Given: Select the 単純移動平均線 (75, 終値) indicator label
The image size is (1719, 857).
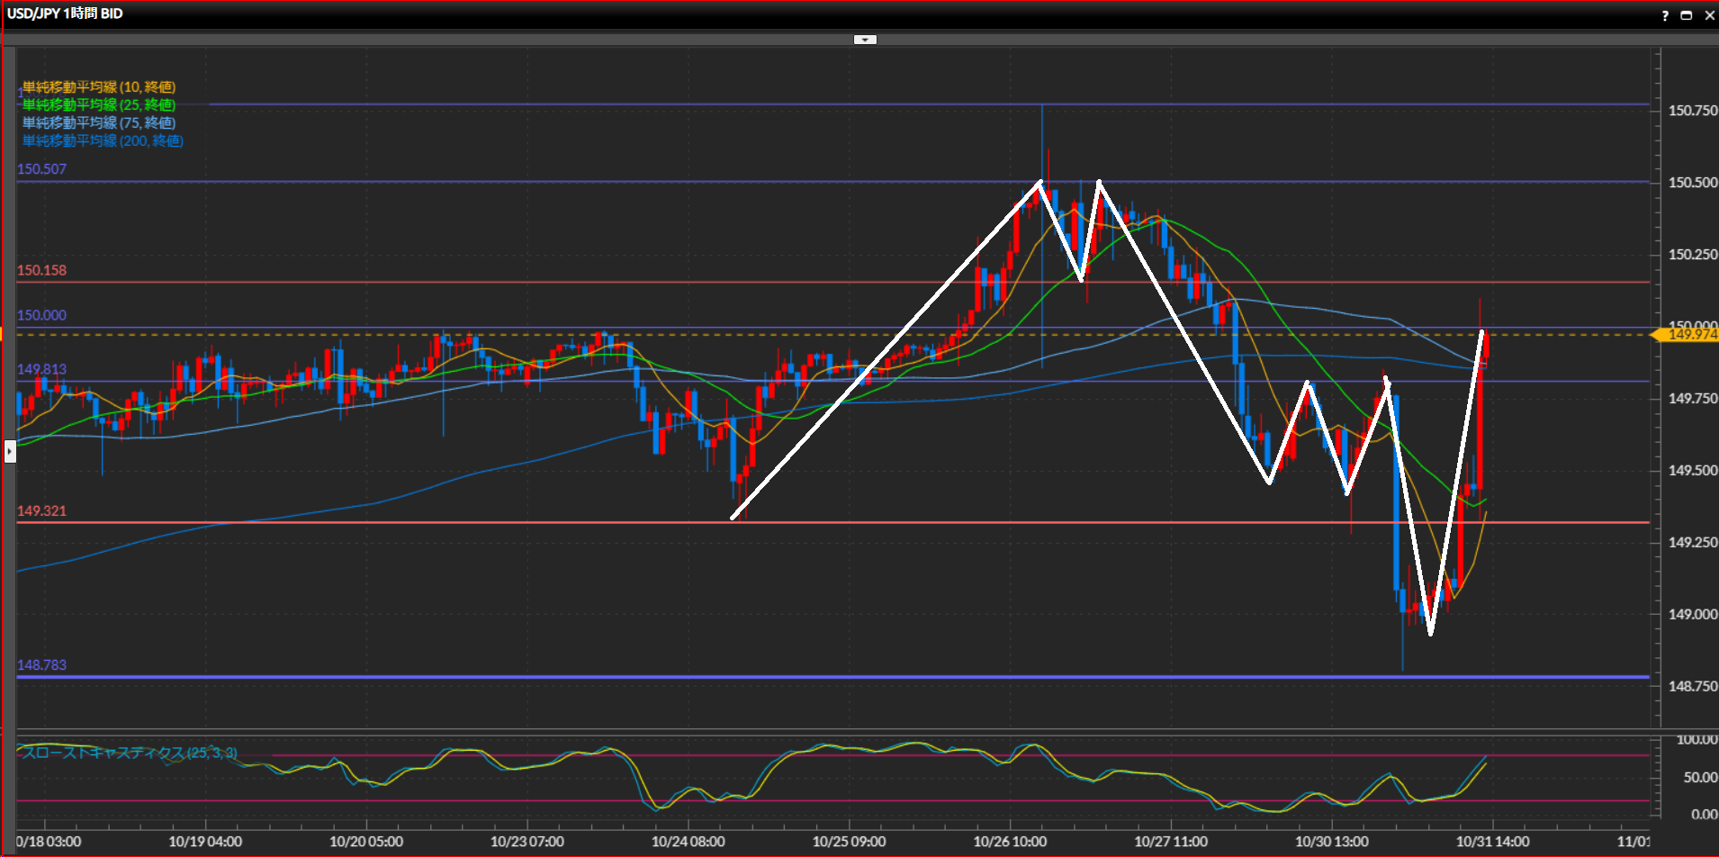Looking at the screenshot, I should click(x=99, y=123).
